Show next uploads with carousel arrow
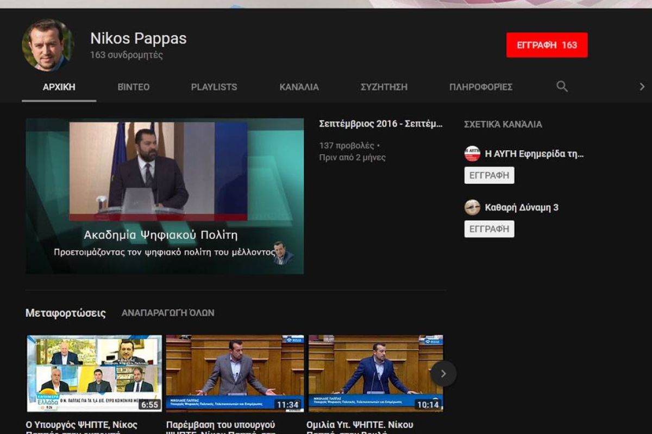The image size is (652, 434). 443,373
